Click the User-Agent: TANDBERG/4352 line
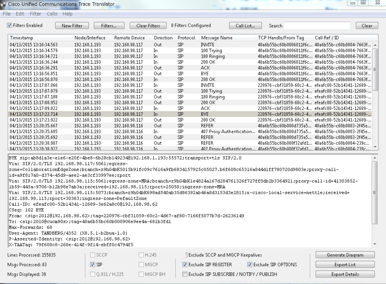The image size is (386, 284). (x=68, y=233)
